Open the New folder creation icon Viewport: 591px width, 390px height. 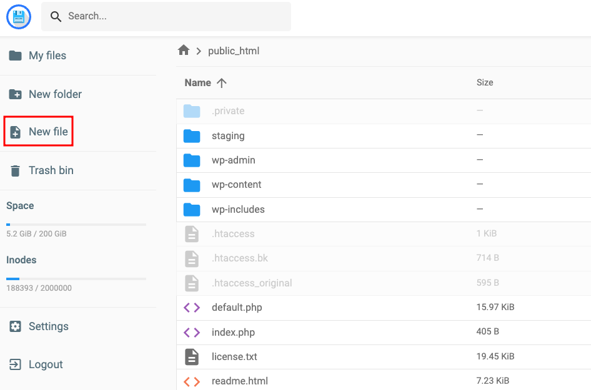tap(16, 94)
